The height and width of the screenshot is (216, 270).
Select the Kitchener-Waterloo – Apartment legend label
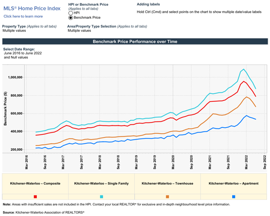234,183
